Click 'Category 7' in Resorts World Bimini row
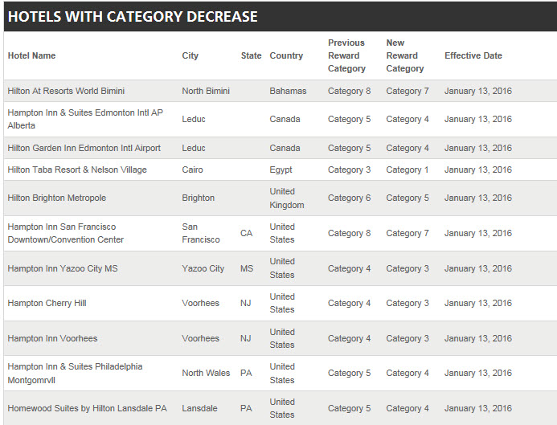 pyautogui.click(x=408, y=91)
